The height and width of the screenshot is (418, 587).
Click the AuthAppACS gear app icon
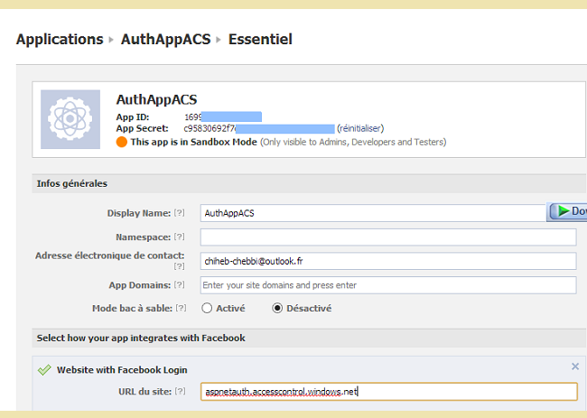[x=70, y=119]
